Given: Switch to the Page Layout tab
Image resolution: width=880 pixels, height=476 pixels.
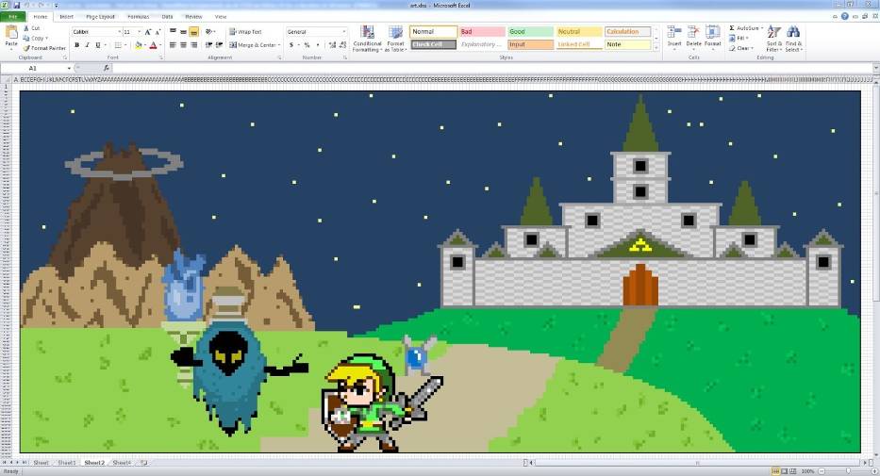Looking at the screenshot, I should coord(101,17).
